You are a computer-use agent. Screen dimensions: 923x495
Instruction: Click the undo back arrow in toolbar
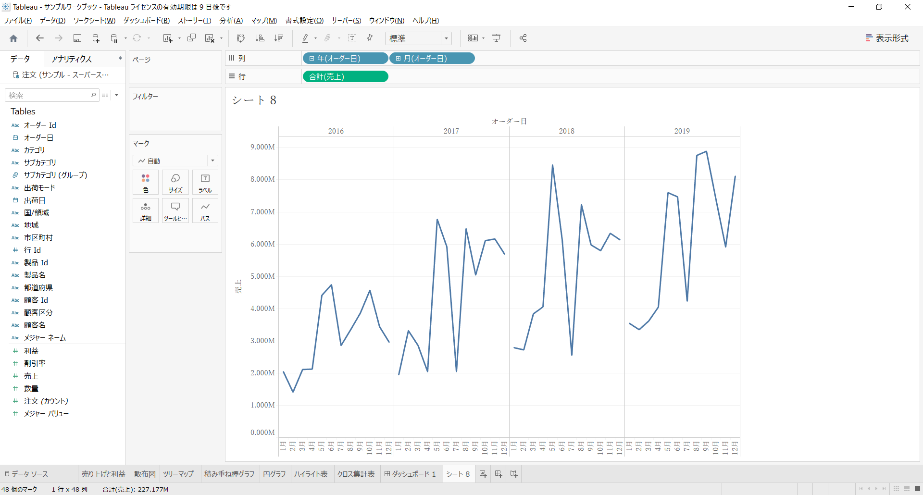[x=40, y=38]
